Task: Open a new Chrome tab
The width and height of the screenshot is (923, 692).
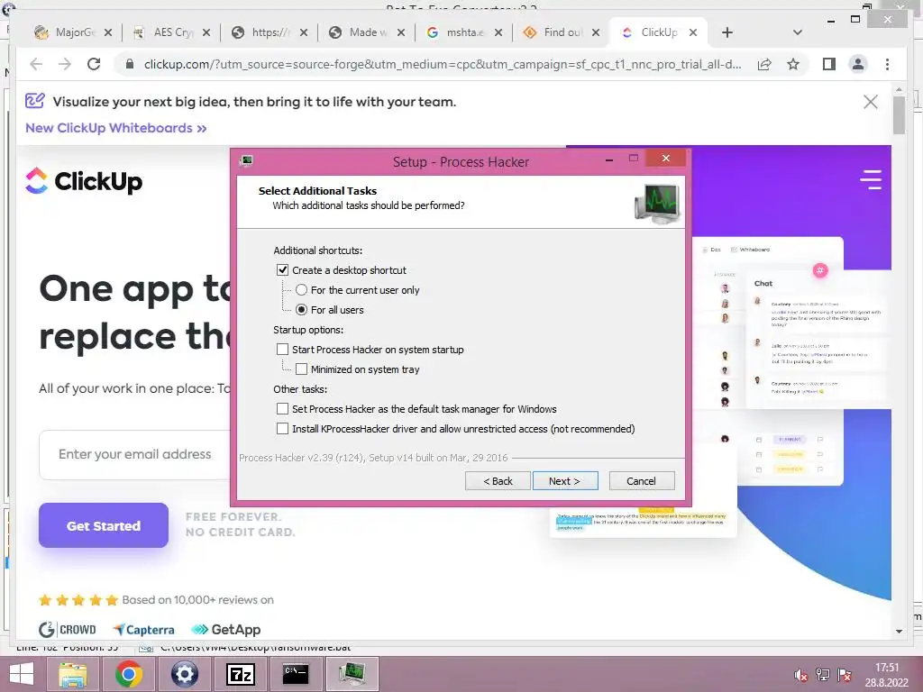Action: coord(727,32)
